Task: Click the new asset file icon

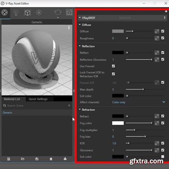Action: (x=9, y=159)
